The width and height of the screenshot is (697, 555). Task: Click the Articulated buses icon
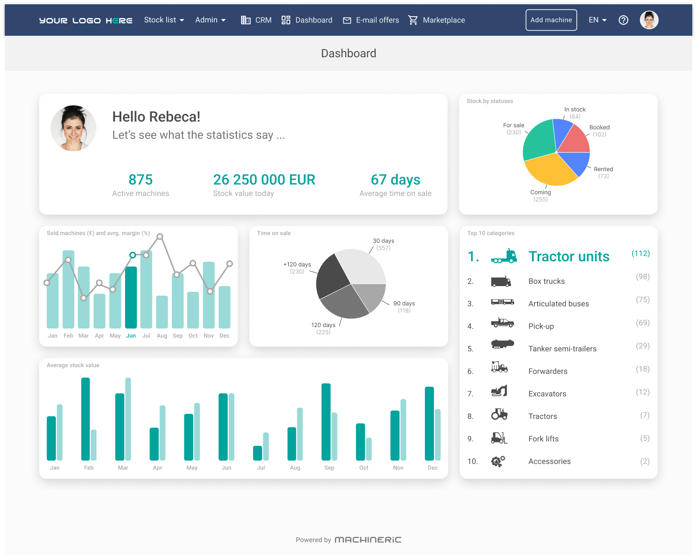pyautogui.click(x=502, y=302)
